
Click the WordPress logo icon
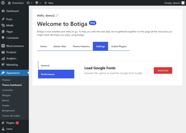[3, 3]
